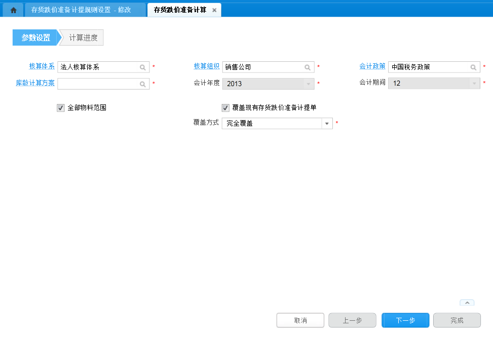This screenshot has width=493, height=338.
Task: Switch to 存货跌价准备计提规则设置 tab
Action: [81, 10]
